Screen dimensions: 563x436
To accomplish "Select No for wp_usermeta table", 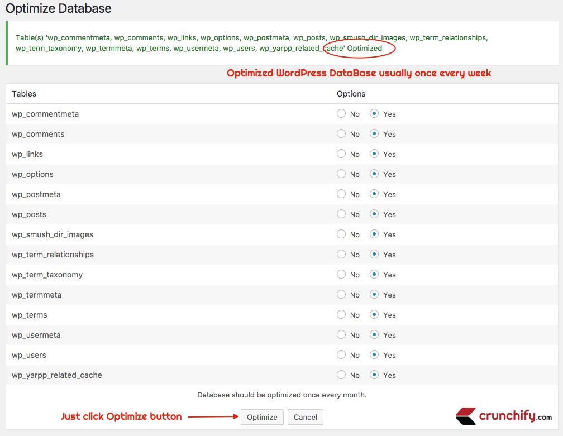I will coord(341,335).
